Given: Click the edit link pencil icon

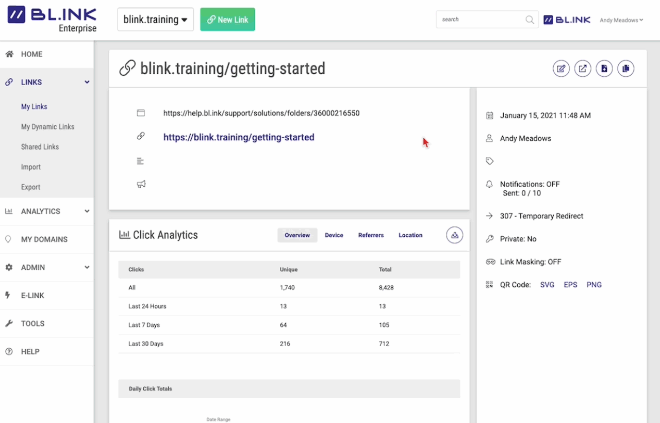Looking at the screenshot, I should (561, 69).
